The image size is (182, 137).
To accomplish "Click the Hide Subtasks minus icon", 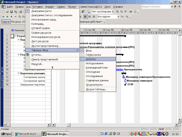I will pyautogui.click(x=15, y=17).
